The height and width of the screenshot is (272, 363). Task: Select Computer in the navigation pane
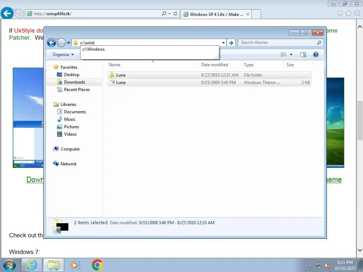pyautogui.click(x=70, y=149)
